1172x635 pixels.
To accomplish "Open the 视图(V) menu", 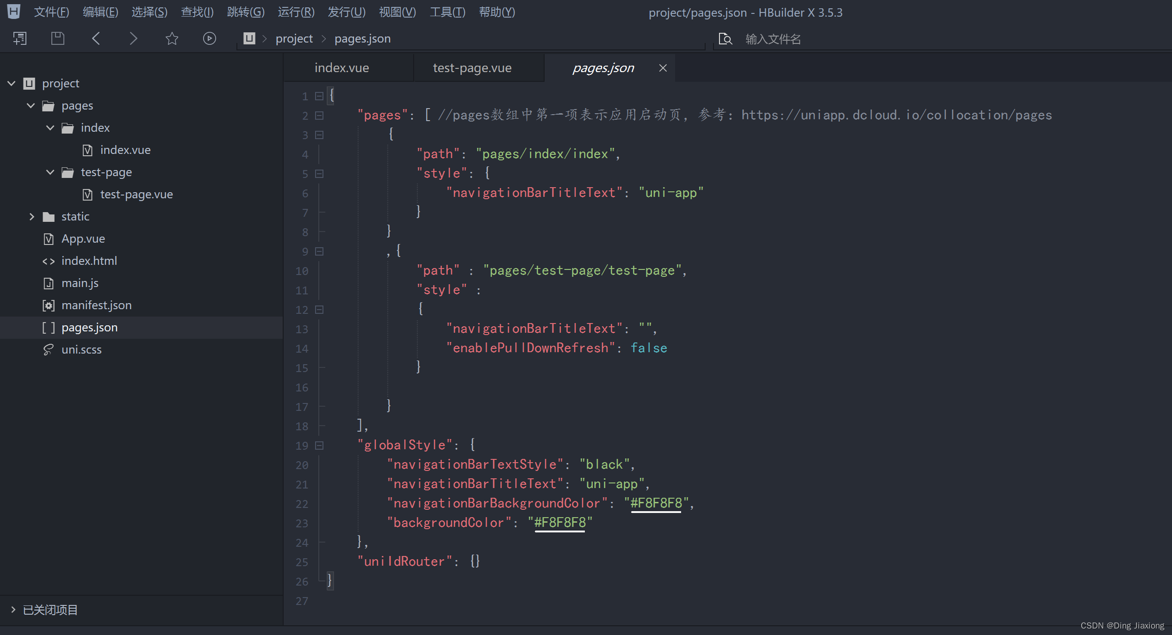I will pos(397,12).
